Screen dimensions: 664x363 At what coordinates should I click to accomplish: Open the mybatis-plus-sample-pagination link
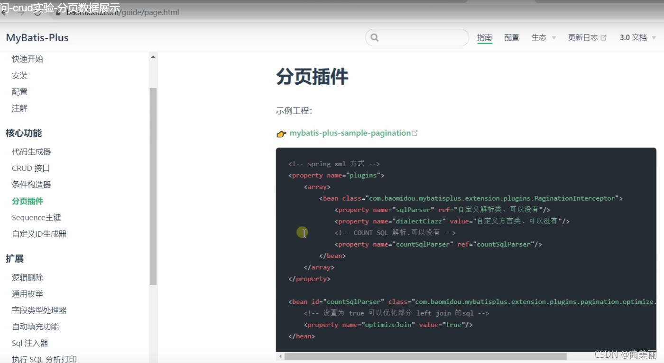tap(350, 133)
